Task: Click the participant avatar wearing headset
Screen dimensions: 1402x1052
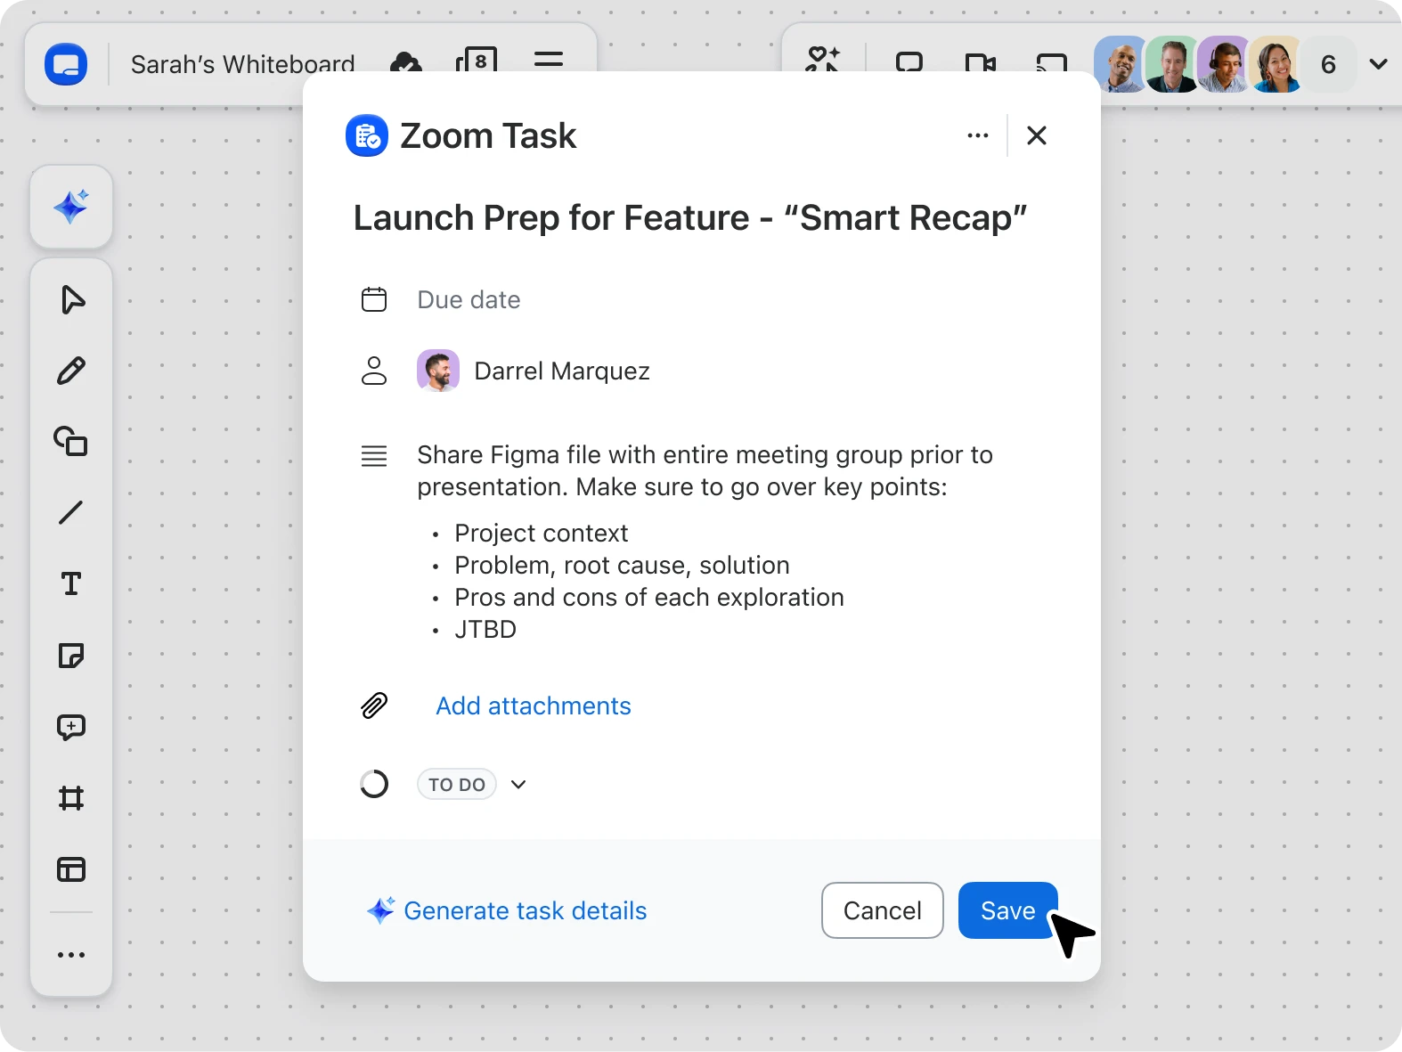Action: pyautogui.click(x=1224, y=64)
